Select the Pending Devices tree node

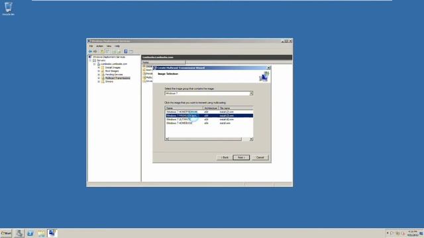(114, 75)
